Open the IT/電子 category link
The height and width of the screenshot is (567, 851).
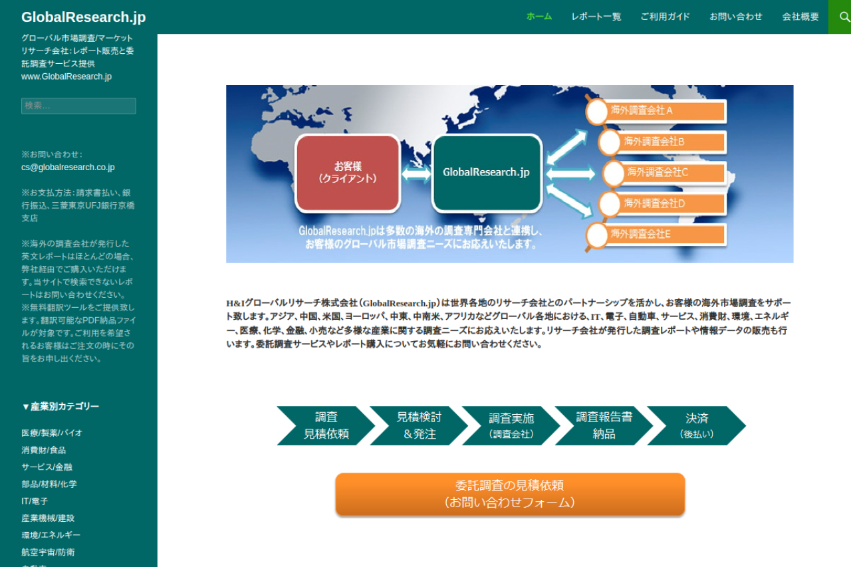pos(35,501)
